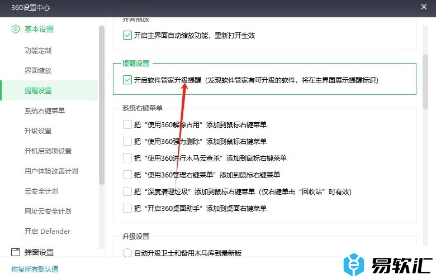Screen dimensions: 436x279
Task: Go to 界面缩放 in sidebar
Action: [38, 70]
